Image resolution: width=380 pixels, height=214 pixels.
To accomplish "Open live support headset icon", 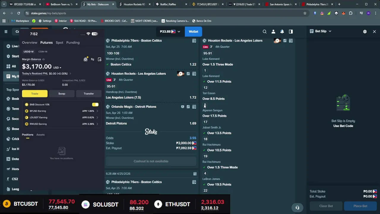I will (297, 207).
